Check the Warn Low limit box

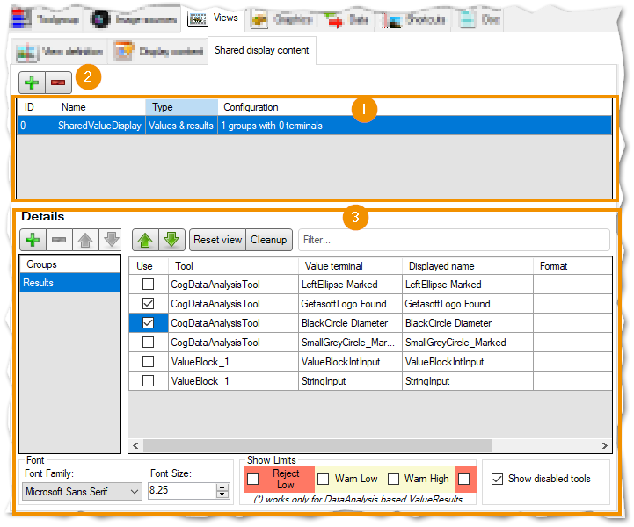[323, 480]
